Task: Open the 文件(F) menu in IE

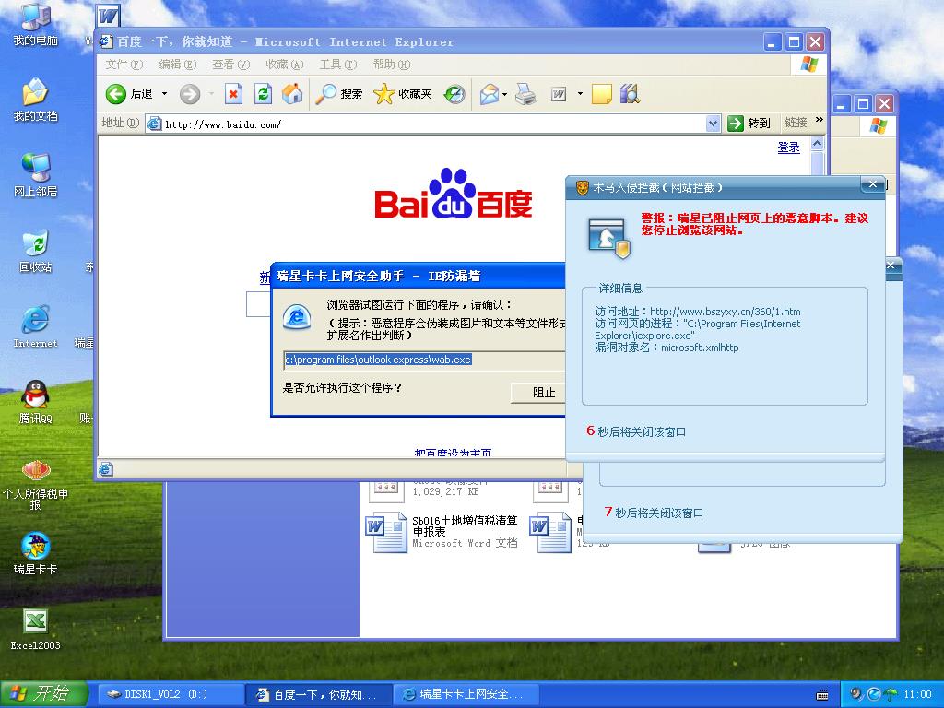Action: click(x=124, y=65)
